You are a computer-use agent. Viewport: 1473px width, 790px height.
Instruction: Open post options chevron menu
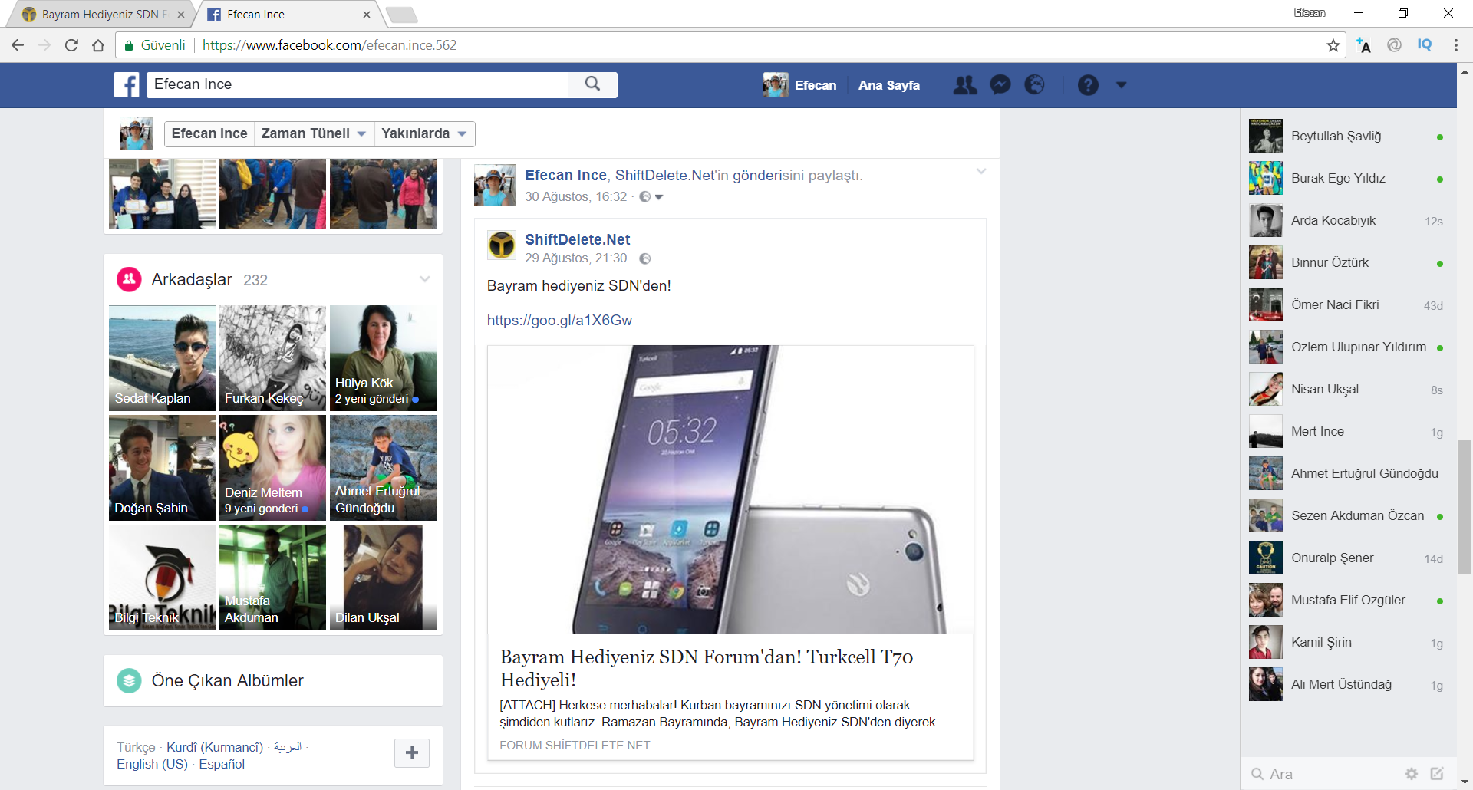coord(981,171)
